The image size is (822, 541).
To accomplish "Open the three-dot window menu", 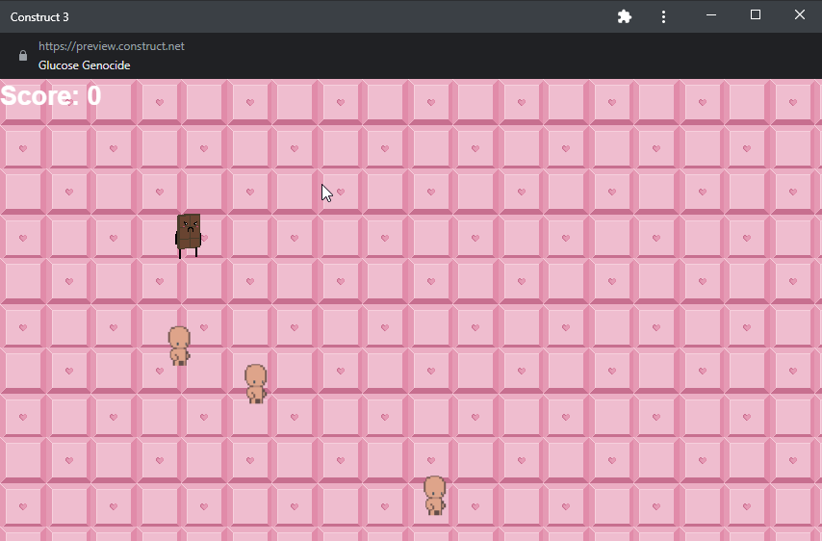I will point(664,16).
